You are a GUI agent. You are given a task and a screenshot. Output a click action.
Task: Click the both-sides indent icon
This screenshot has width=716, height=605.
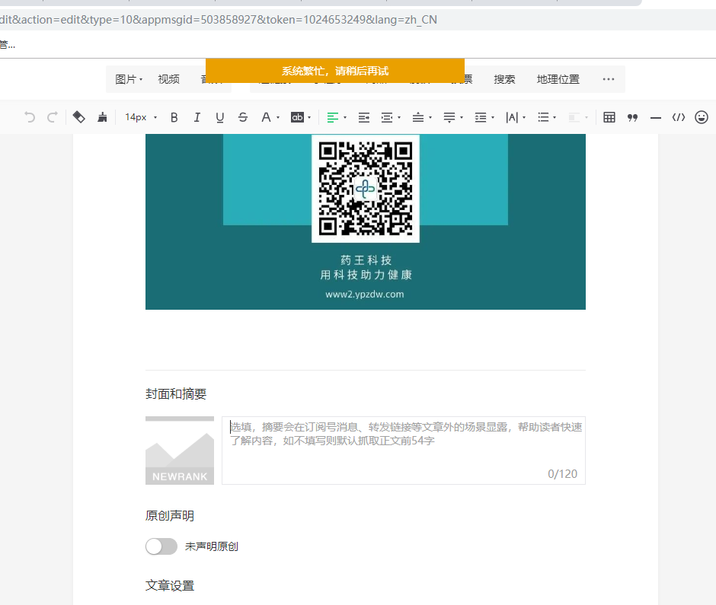(x=387, y=117)
